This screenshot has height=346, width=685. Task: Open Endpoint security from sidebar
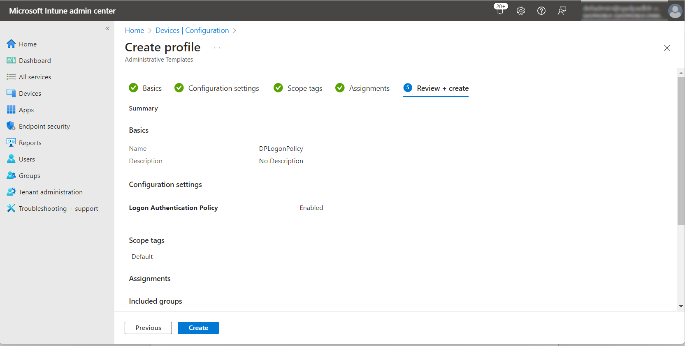point(44,126)
